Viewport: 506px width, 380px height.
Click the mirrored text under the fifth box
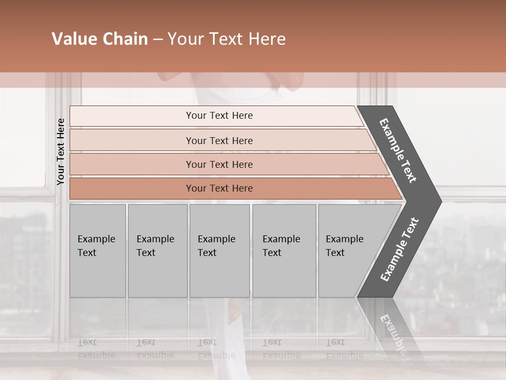click(344, 349)
